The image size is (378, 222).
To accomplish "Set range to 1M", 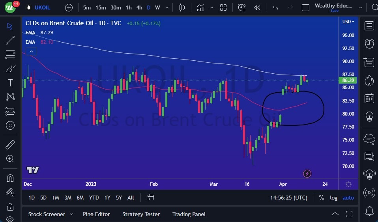I will 56,198.
